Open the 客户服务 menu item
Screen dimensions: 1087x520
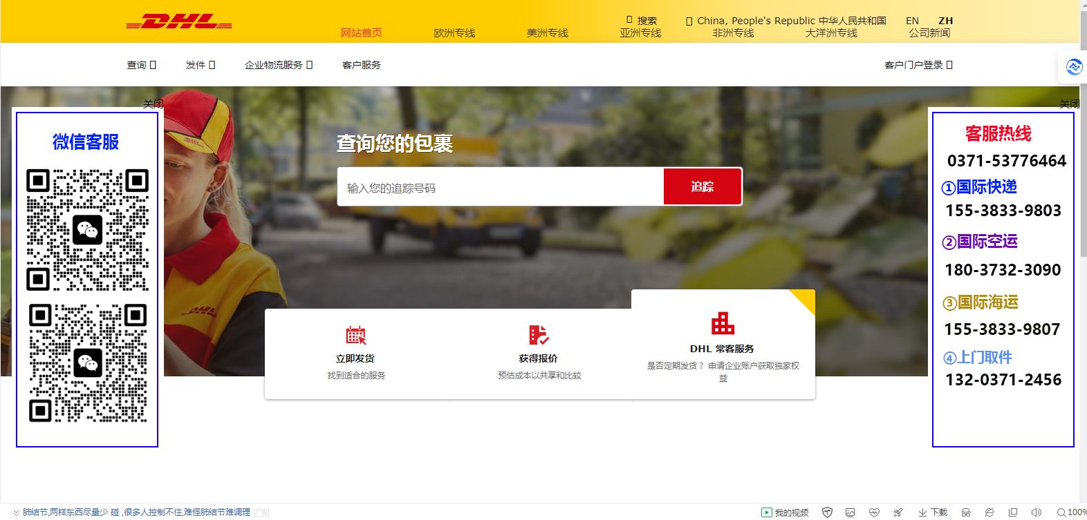(362, 65)
